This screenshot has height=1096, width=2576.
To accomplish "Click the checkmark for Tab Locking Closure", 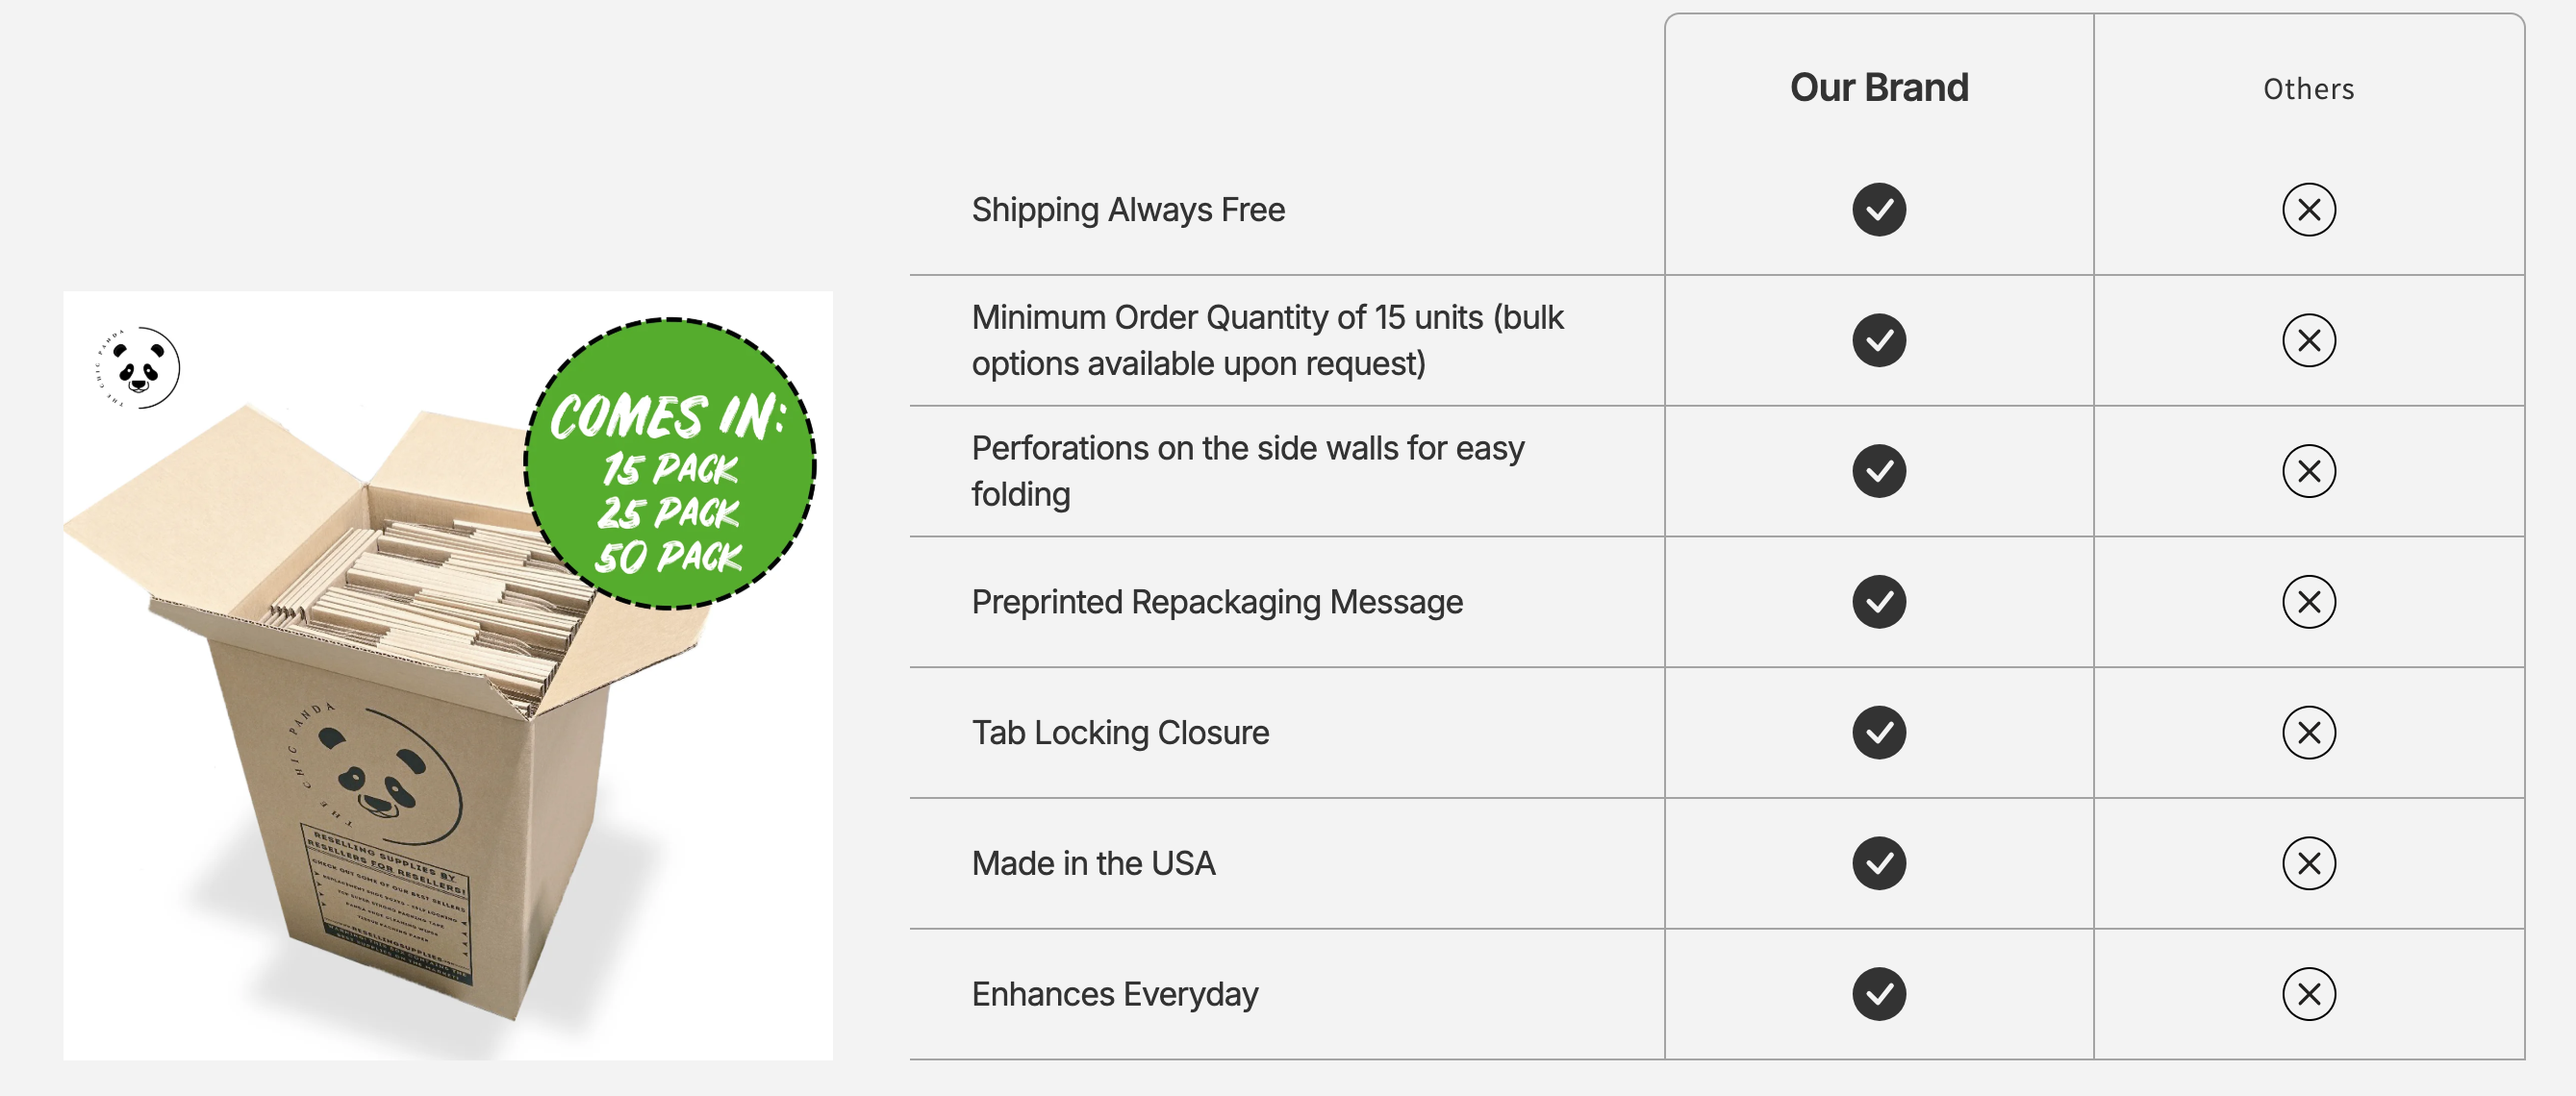I will [x=1879, y=734].
